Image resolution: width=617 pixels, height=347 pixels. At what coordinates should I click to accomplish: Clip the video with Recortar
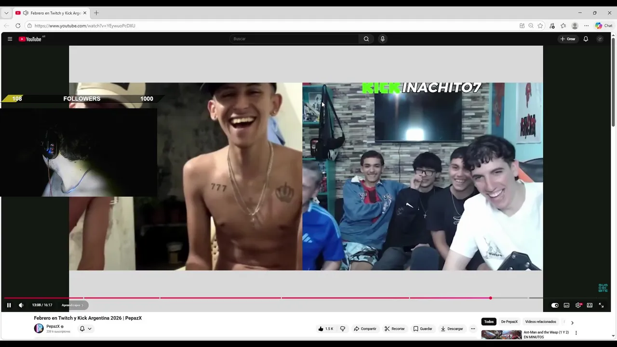coord(394,329)
